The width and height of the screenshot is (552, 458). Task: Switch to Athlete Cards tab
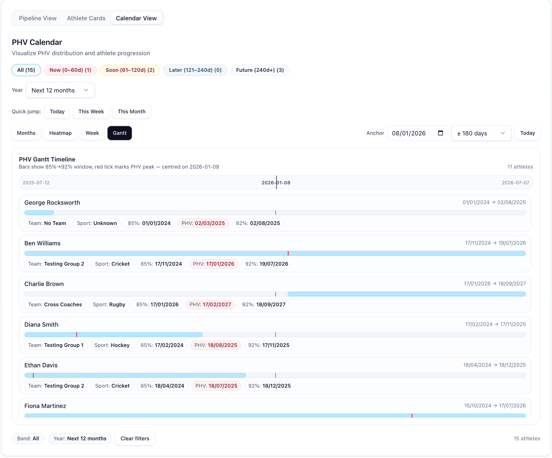point(86,18)
